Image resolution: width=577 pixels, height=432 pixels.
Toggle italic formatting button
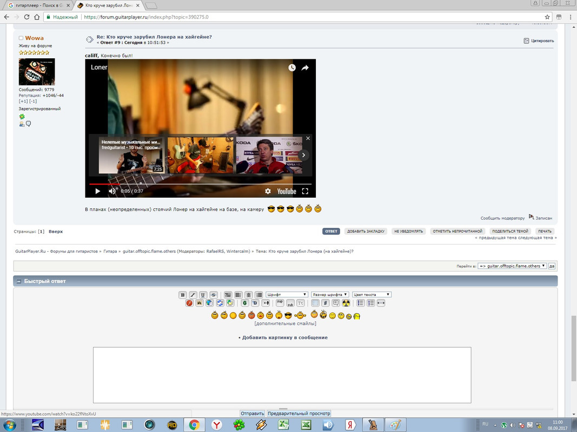coord(193,295)
